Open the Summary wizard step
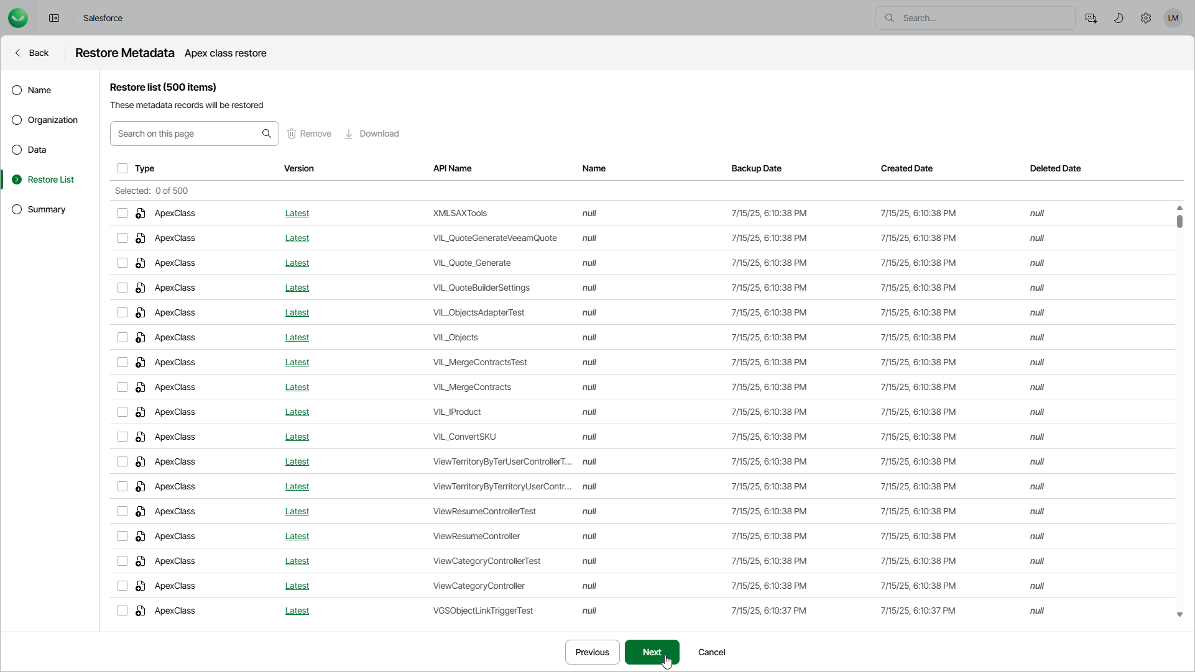 (x=46, y=209)
